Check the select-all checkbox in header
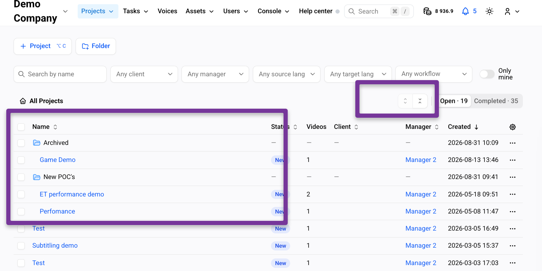Viewport: 542px width, 271px height. pyautogui.click(x=21, y=127)
